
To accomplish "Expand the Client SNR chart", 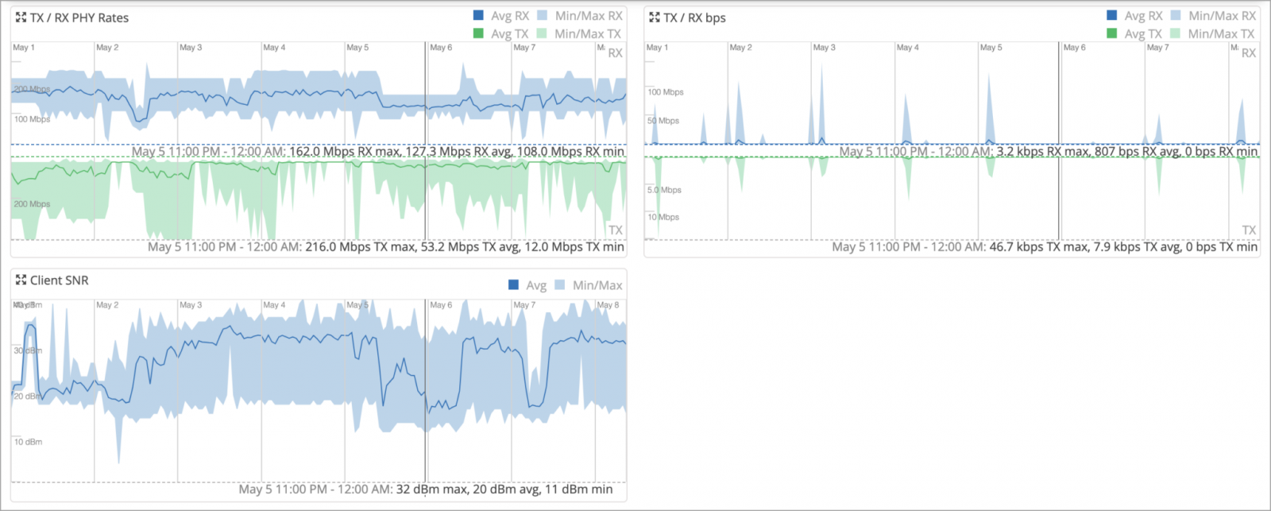I will [x=21, y=280].
